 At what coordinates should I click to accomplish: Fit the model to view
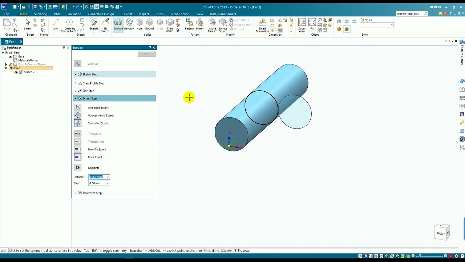coord(312,24)
